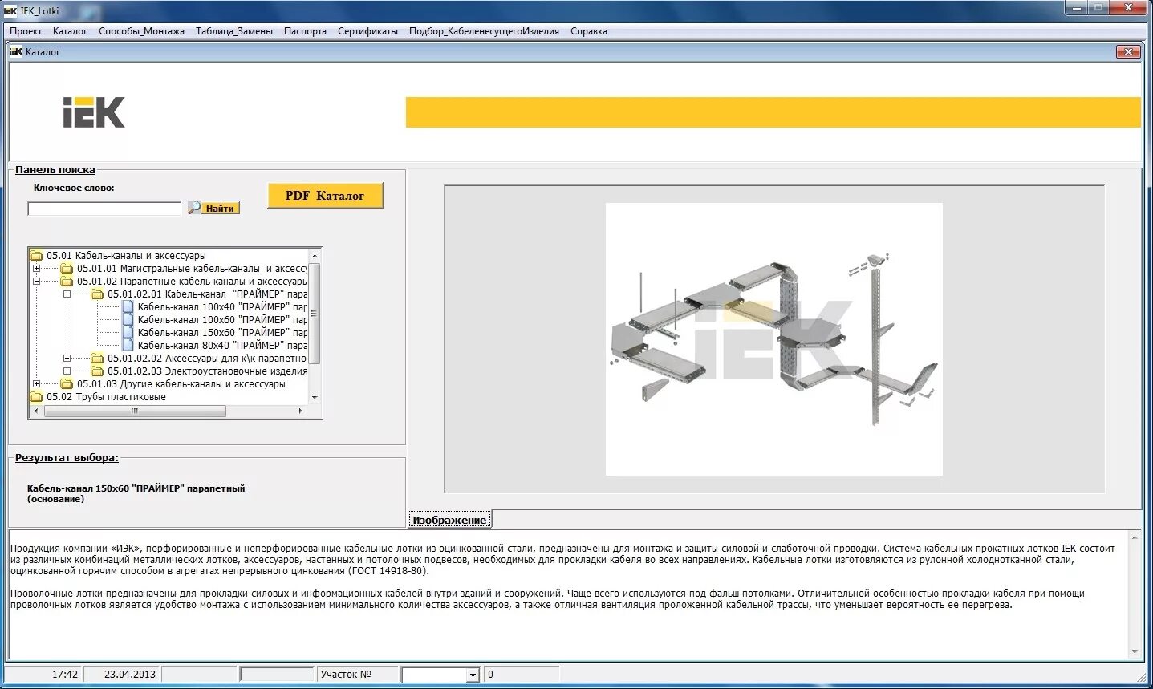Click the IEK logo in the header
1153x689 pixels.
click(x=94, y=112)
